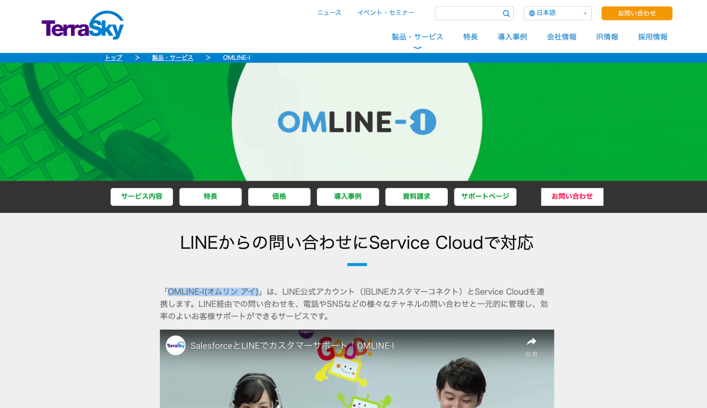Click the YouTube share arrow icon
This screenshot has height=408, width=707.
point(531,342)
